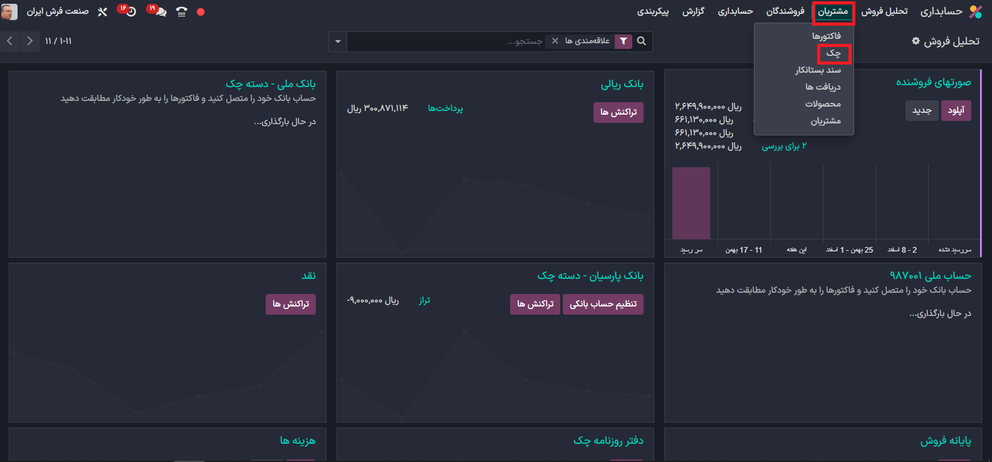Click the red recording dot indicator
Image resolution: width=992 pixels, height=462 pixels.
201,12
